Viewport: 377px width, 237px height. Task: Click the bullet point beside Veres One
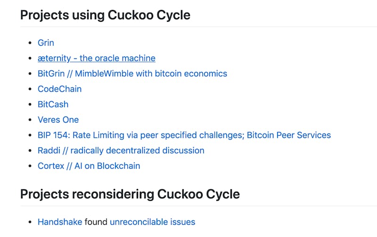[x=31, y=120]
